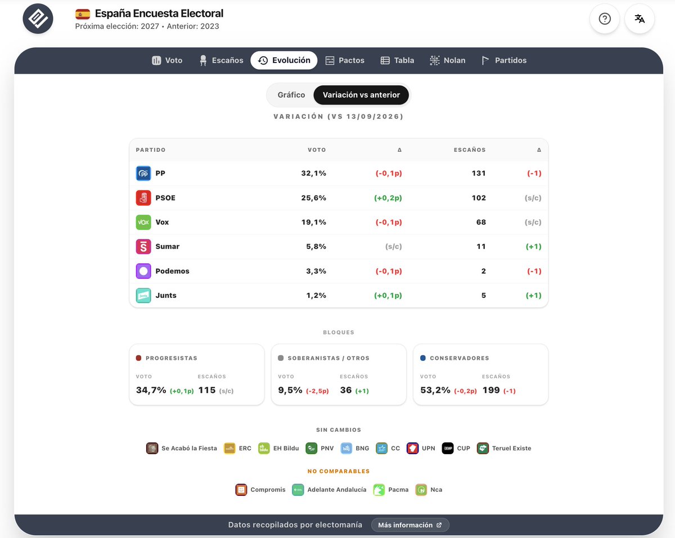Click the Teruel Existe party logo
675x538 pixels.
pyautogui.click(x=483, y=448)
